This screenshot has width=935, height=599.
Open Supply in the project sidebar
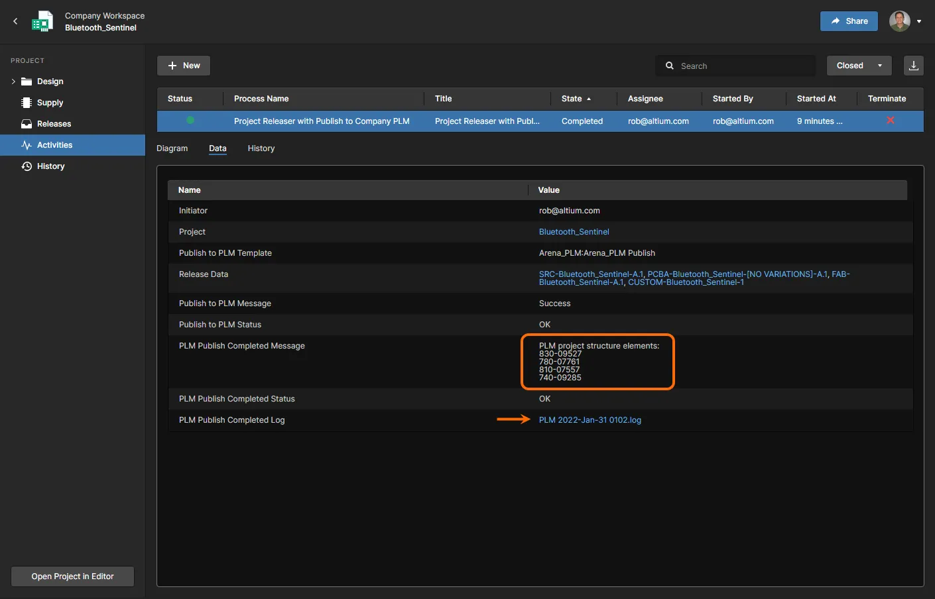pos(50,103)
